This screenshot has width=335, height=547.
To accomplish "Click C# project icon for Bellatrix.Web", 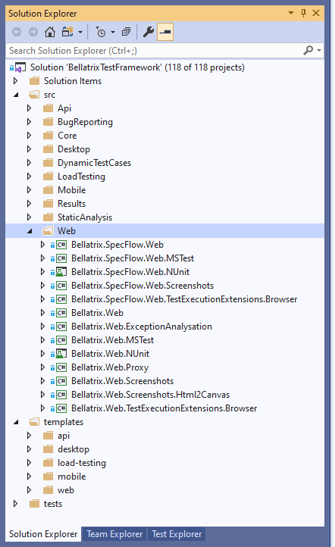I will coord(61,313).
